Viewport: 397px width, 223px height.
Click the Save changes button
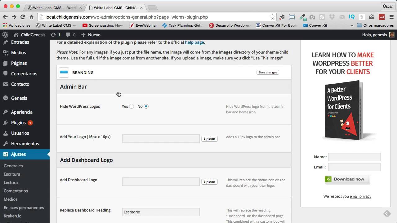[268, 72]
